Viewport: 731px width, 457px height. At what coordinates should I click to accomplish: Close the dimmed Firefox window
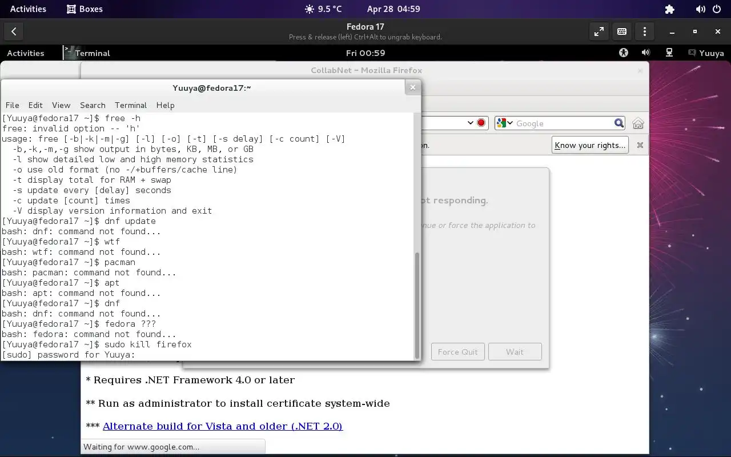coord(640,70)
